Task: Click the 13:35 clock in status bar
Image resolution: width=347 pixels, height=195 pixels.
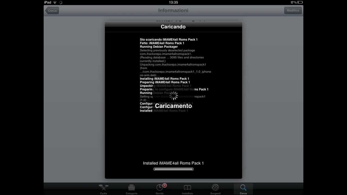Action: pyautogui.click(x=173, y=2)
